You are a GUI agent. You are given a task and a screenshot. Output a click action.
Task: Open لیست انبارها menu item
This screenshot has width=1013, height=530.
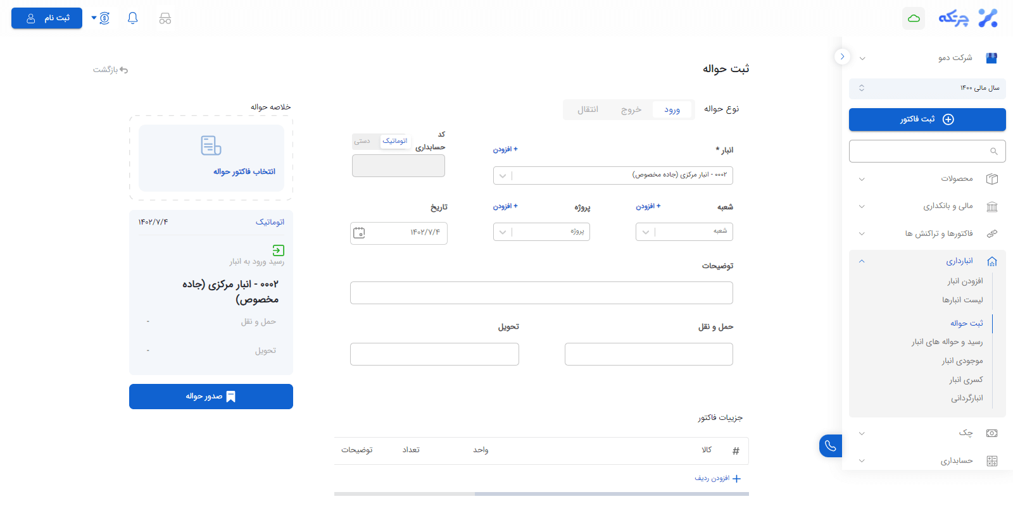pyautogui.click(x=962, y=300)
